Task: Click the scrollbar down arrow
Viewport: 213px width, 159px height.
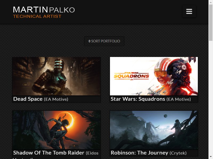Action: (x=211, y=157)
